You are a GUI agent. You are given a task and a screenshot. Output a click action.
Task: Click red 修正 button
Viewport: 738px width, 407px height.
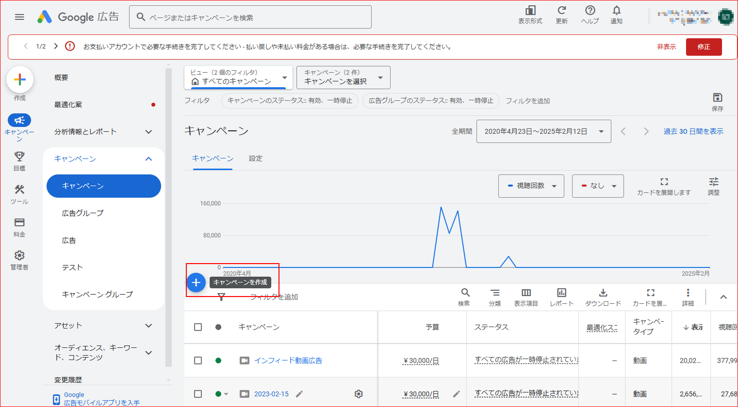click(x=704, y=47)
